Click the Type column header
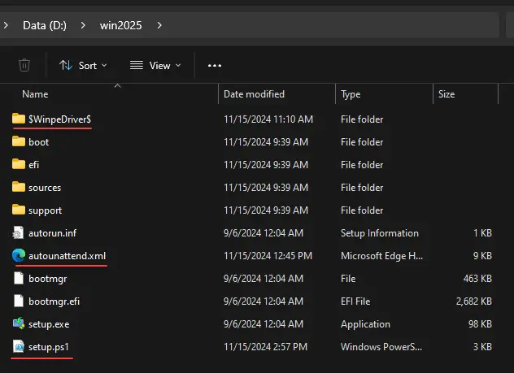Image resolution: width=514 pixels, height=373 pixels. (351, 94)
